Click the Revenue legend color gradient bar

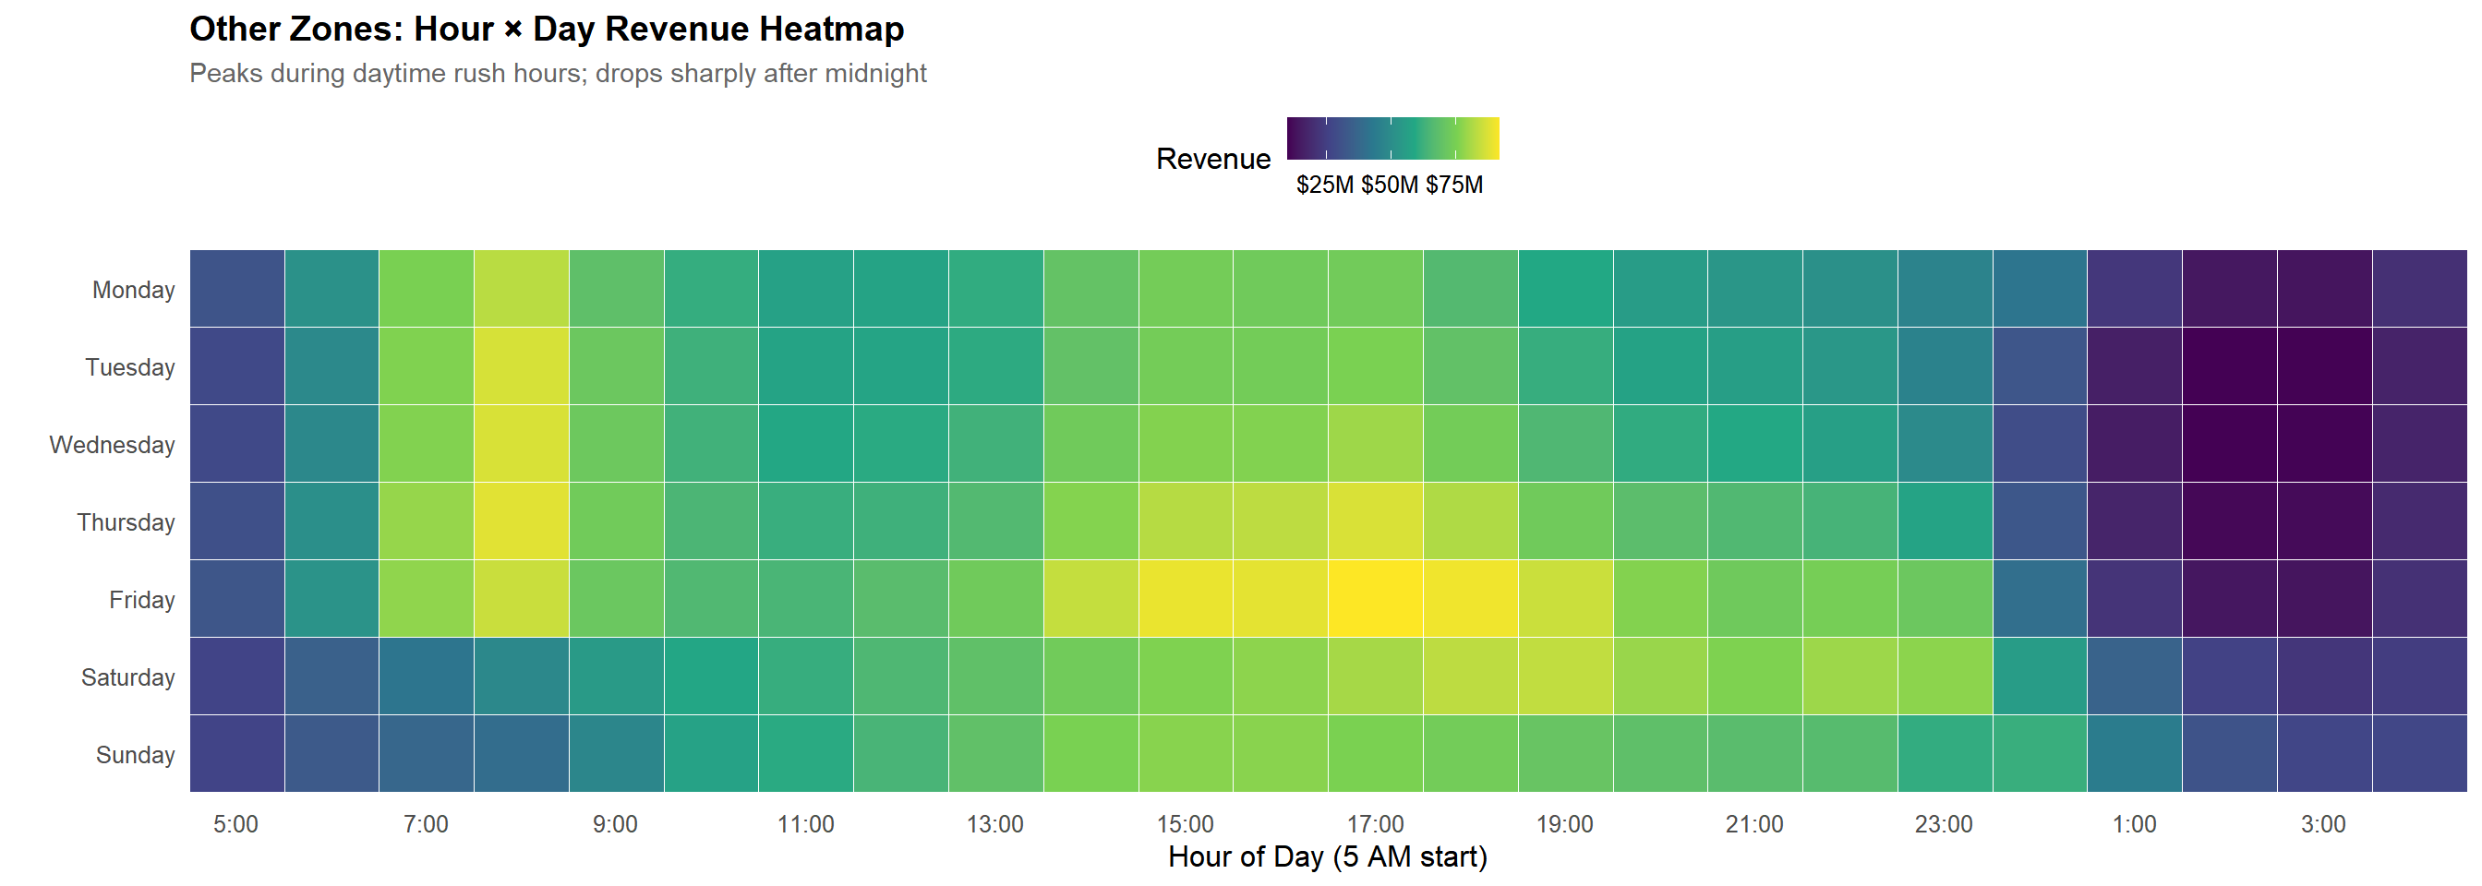click(1392, 138)
